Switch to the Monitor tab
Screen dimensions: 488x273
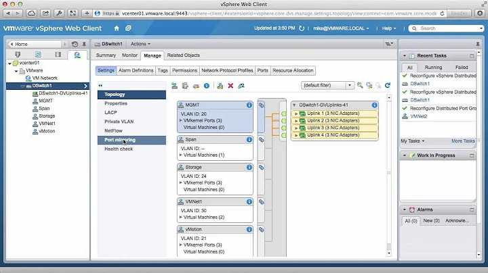[x=129, y=55]
